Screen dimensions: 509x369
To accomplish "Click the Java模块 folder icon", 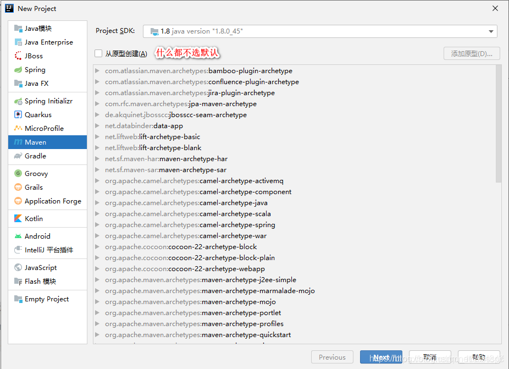I will point(18,29).
